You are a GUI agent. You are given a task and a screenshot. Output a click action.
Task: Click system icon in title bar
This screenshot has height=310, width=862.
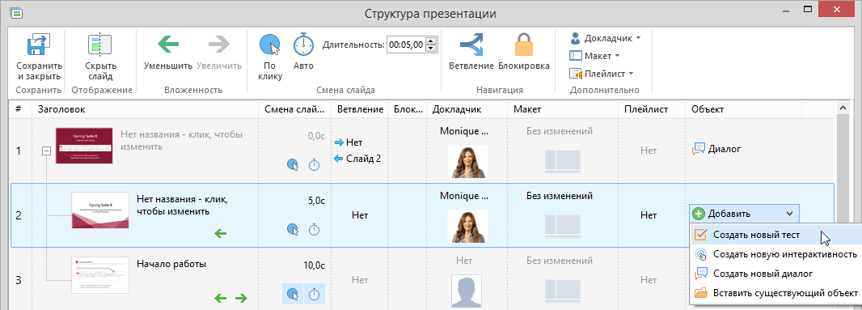click(16, 13)
